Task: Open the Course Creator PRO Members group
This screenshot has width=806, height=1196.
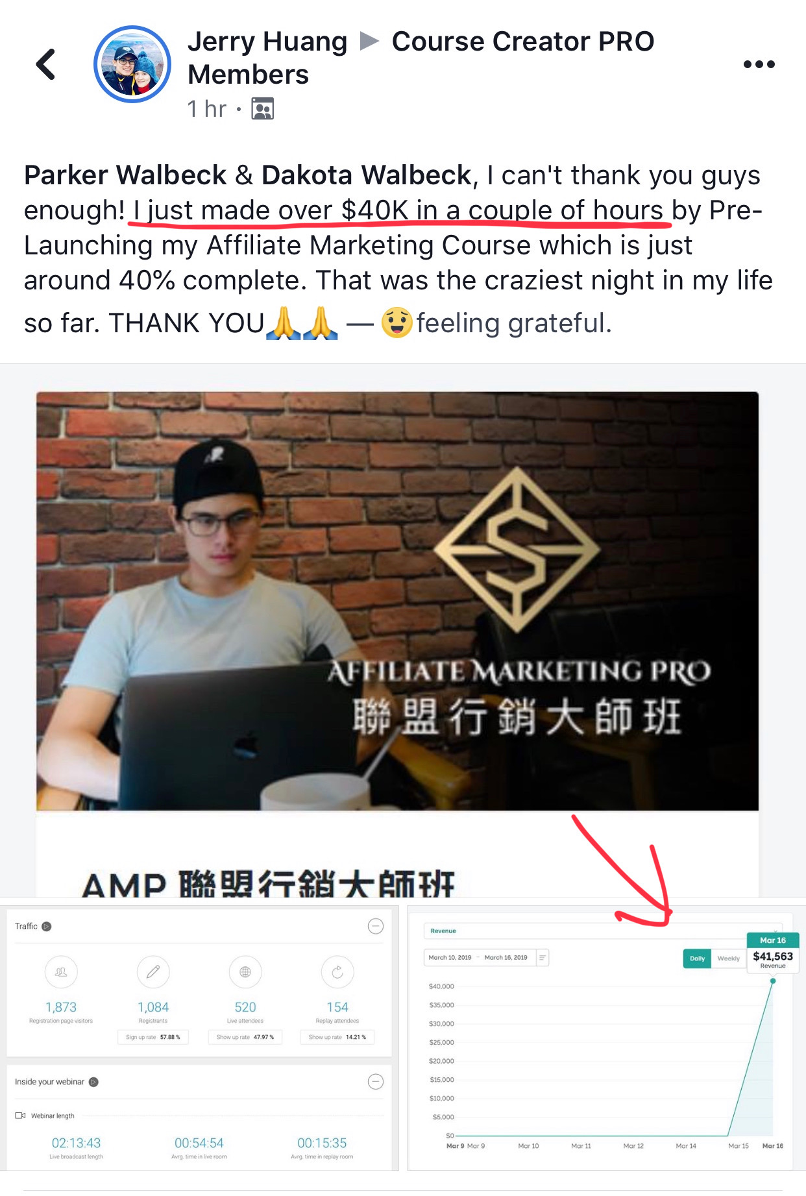Action: coord(421,58)
